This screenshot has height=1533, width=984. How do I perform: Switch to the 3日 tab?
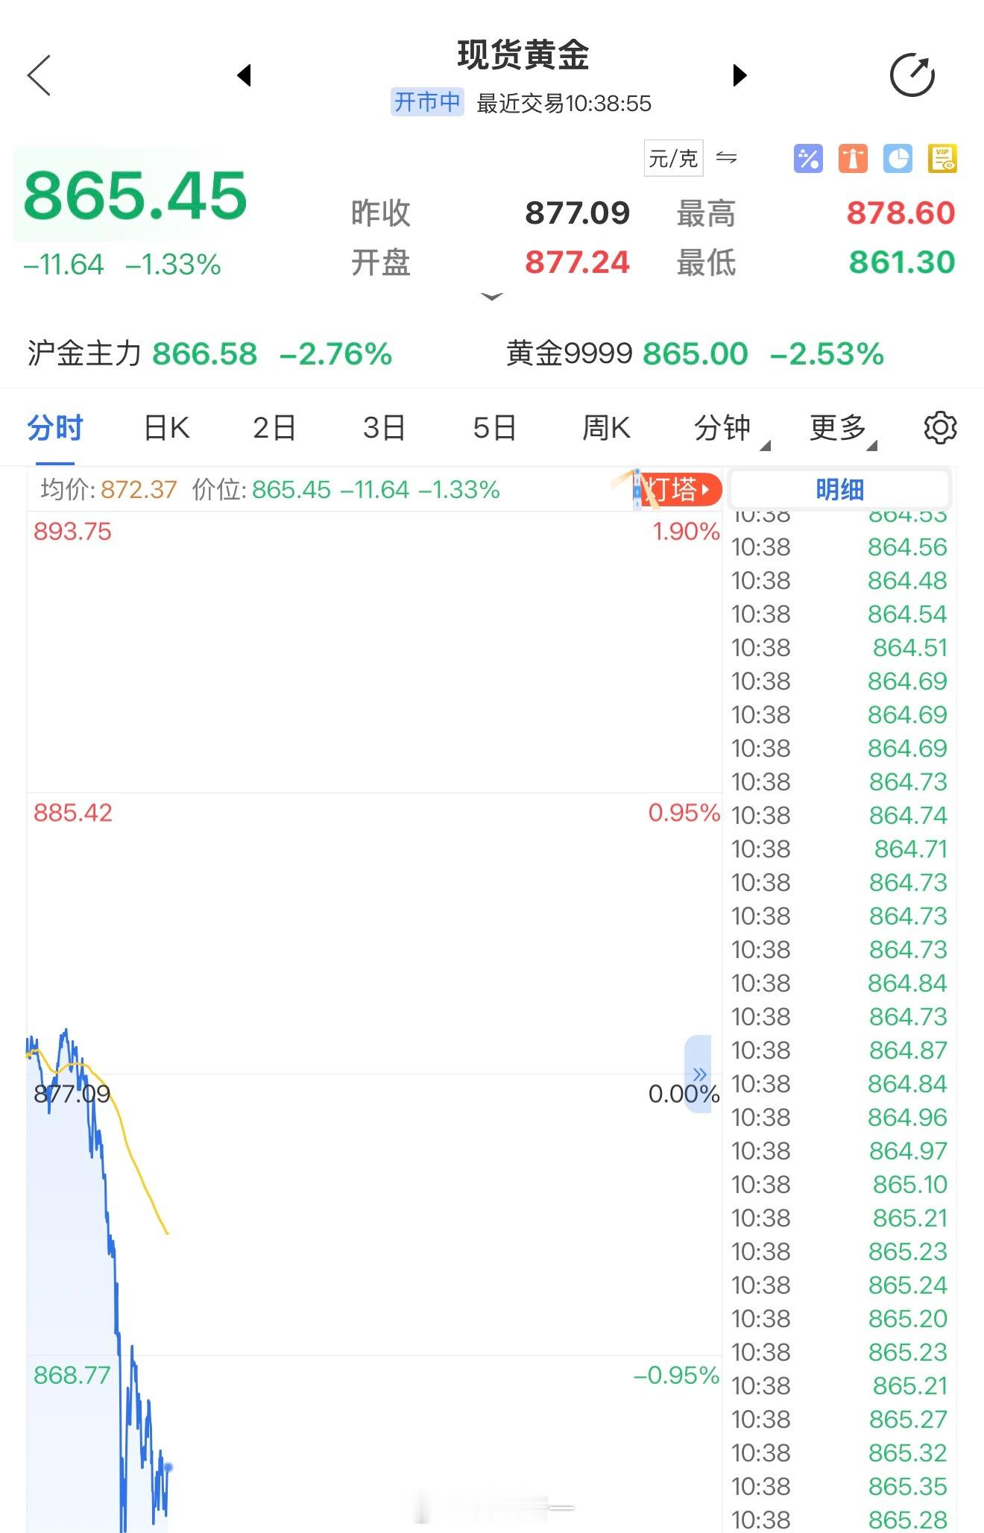point(384,429)
